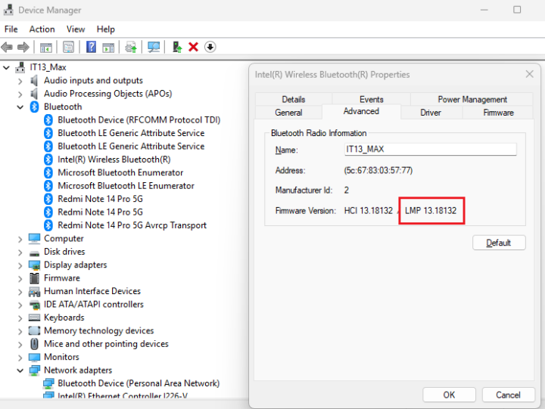Image resolution: width=545 pixels, height=409 pixels.
Task: Click Bluetooth icon beside RFCOMM Protocol TDI
Action: [x=48, y=120]
